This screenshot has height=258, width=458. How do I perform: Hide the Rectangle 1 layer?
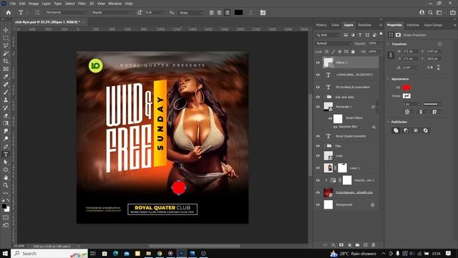(x=318, y=107)
